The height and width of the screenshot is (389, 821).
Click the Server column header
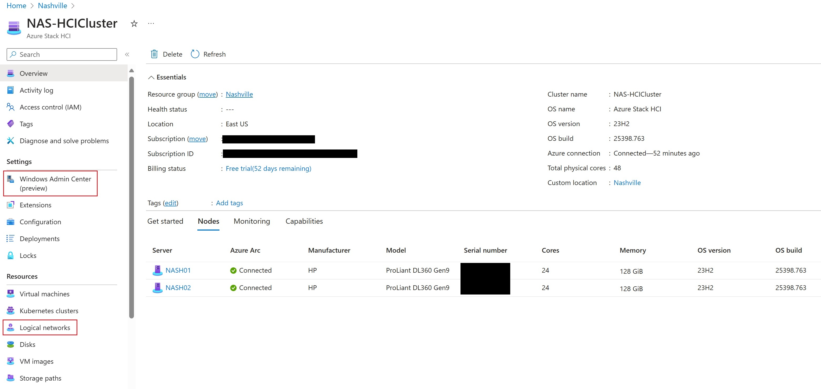162,250
